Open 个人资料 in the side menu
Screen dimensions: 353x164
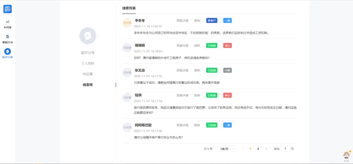(x=88, y=63)
